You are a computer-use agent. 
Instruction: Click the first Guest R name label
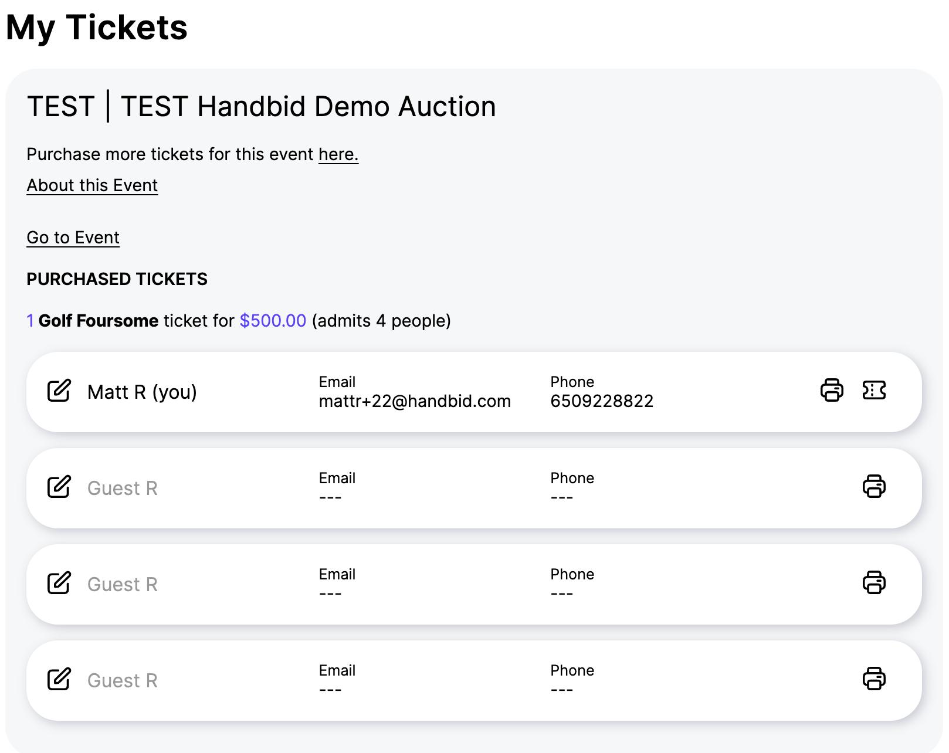tap(123, 487)
